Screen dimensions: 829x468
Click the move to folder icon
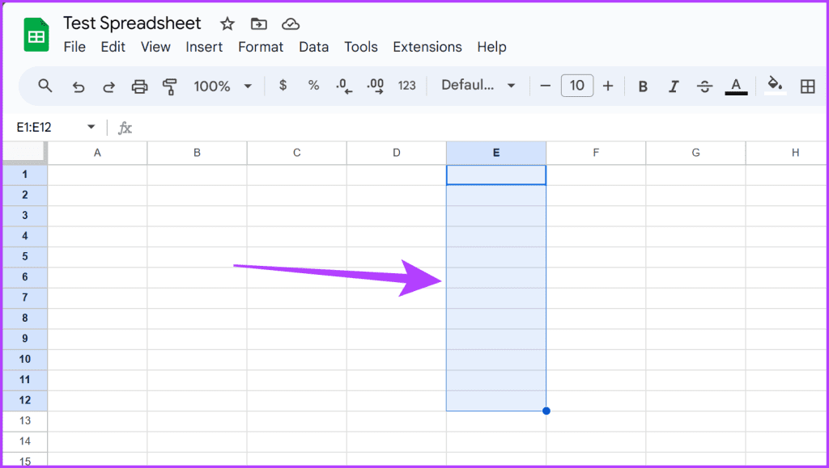pos(259,24)
